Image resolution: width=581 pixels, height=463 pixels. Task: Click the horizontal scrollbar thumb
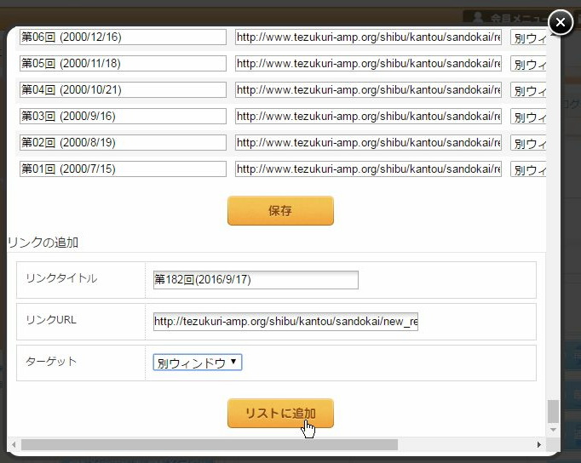[x=209, y=445]
